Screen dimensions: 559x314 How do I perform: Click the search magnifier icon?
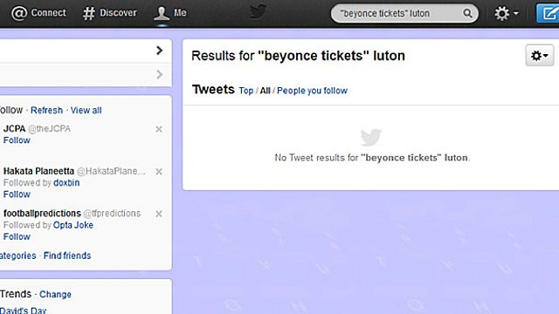467,14
